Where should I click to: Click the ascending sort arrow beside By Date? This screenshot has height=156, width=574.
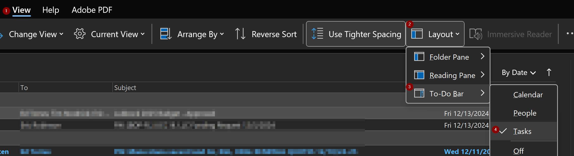(x=549, y=72)
